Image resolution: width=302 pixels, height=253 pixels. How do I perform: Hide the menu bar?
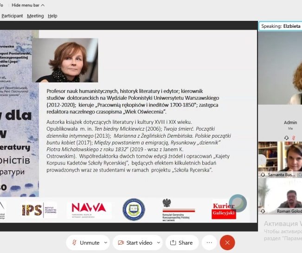pos(28,5)
